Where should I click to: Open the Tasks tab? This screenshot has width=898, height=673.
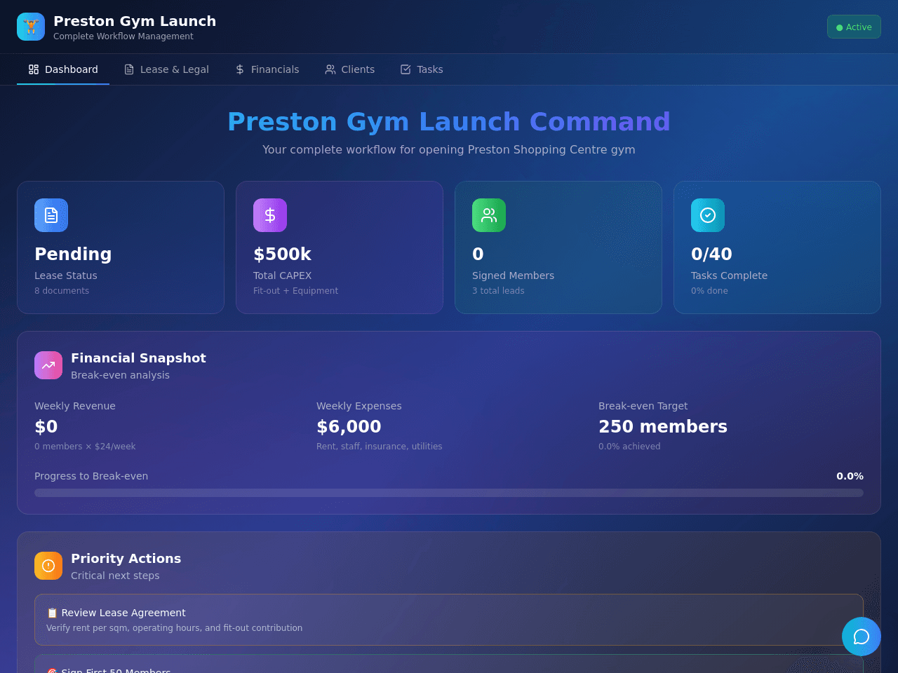[422, 69]
